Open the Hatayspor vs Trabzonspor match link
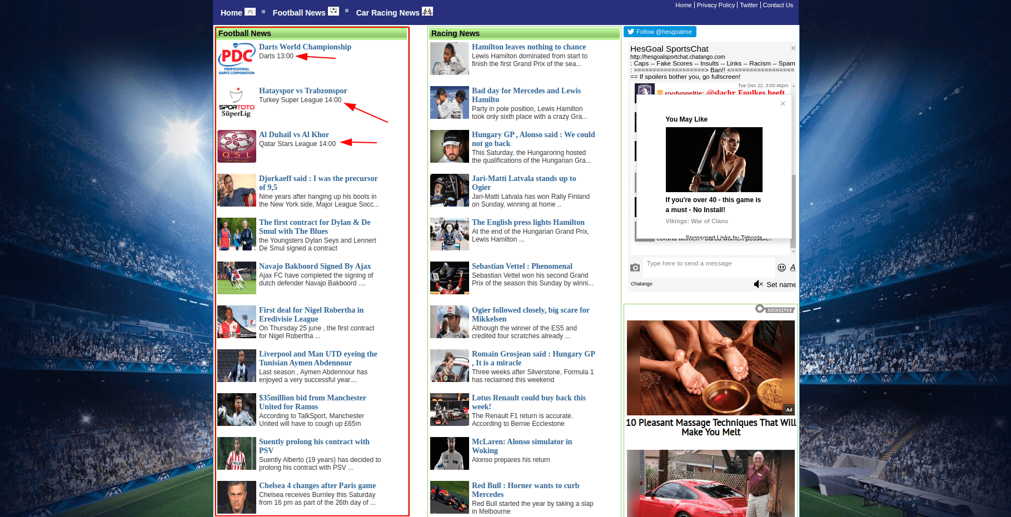The image size is (1011, 517). pyautogui.click(x=303, y=91)
